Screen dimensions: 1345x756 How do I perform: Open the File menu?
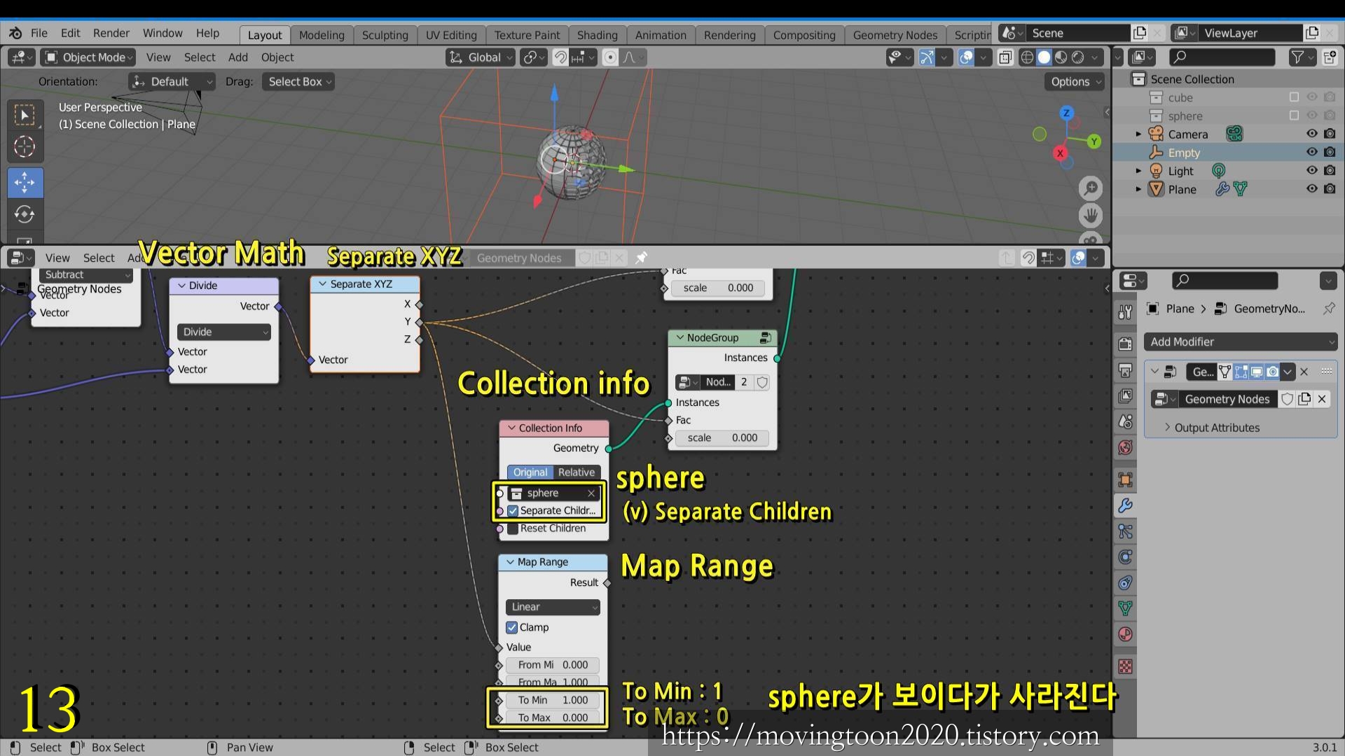pyautogui.click(x=39, y=34)
